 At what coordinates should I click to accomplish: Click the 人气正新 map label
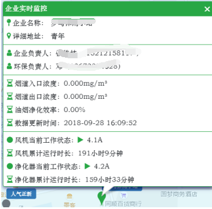coord(21,194)
